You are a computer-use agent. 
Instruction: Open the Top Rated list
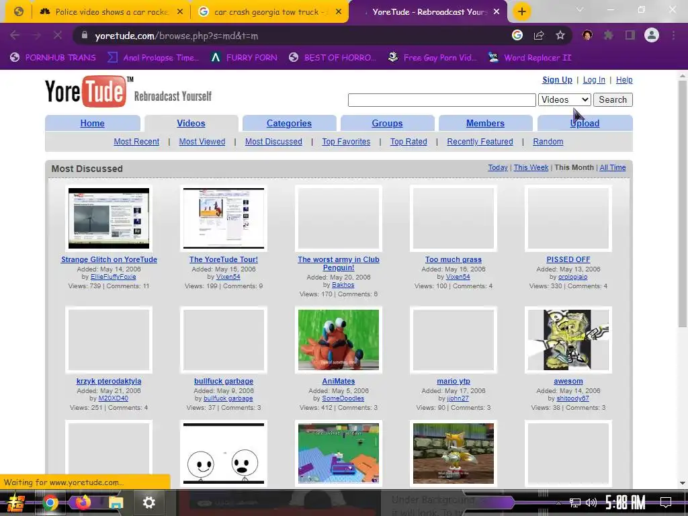[x=408, y=142]
